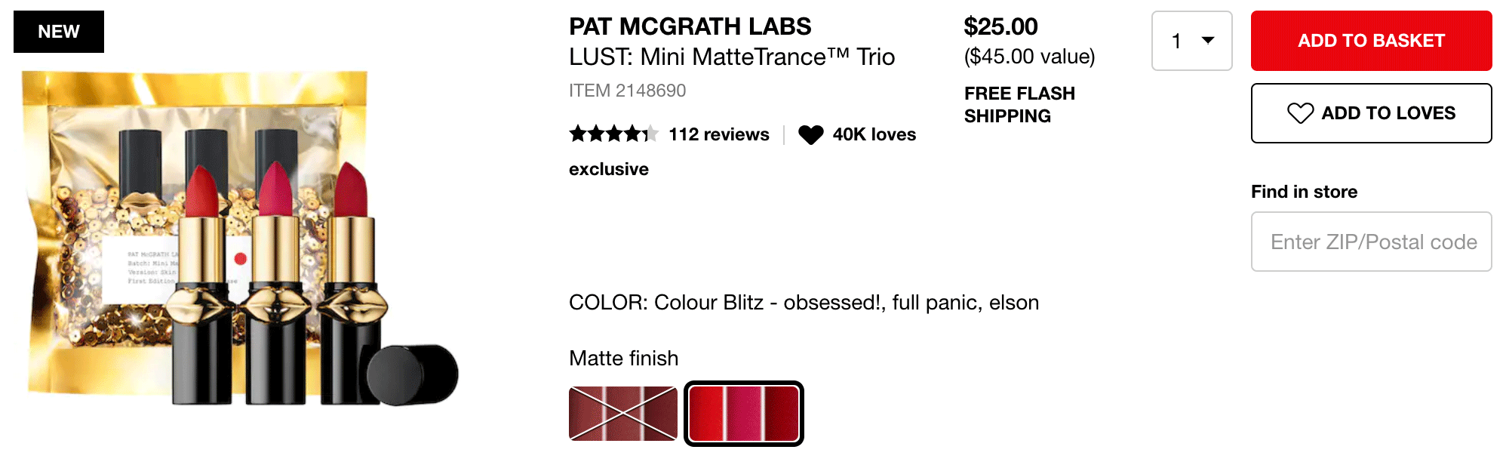This screenshot has height=465, width=1506.
Task: Click the NEW badge on product image
Action: pos(59,32)
